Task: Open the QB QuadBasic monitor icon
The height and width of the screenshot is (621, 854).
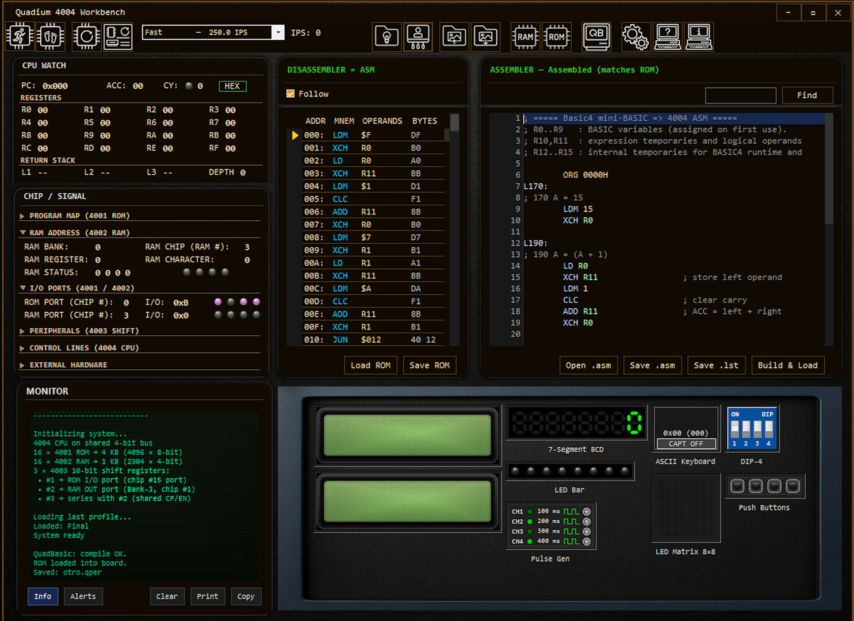Action: click(x=596, y=37)
